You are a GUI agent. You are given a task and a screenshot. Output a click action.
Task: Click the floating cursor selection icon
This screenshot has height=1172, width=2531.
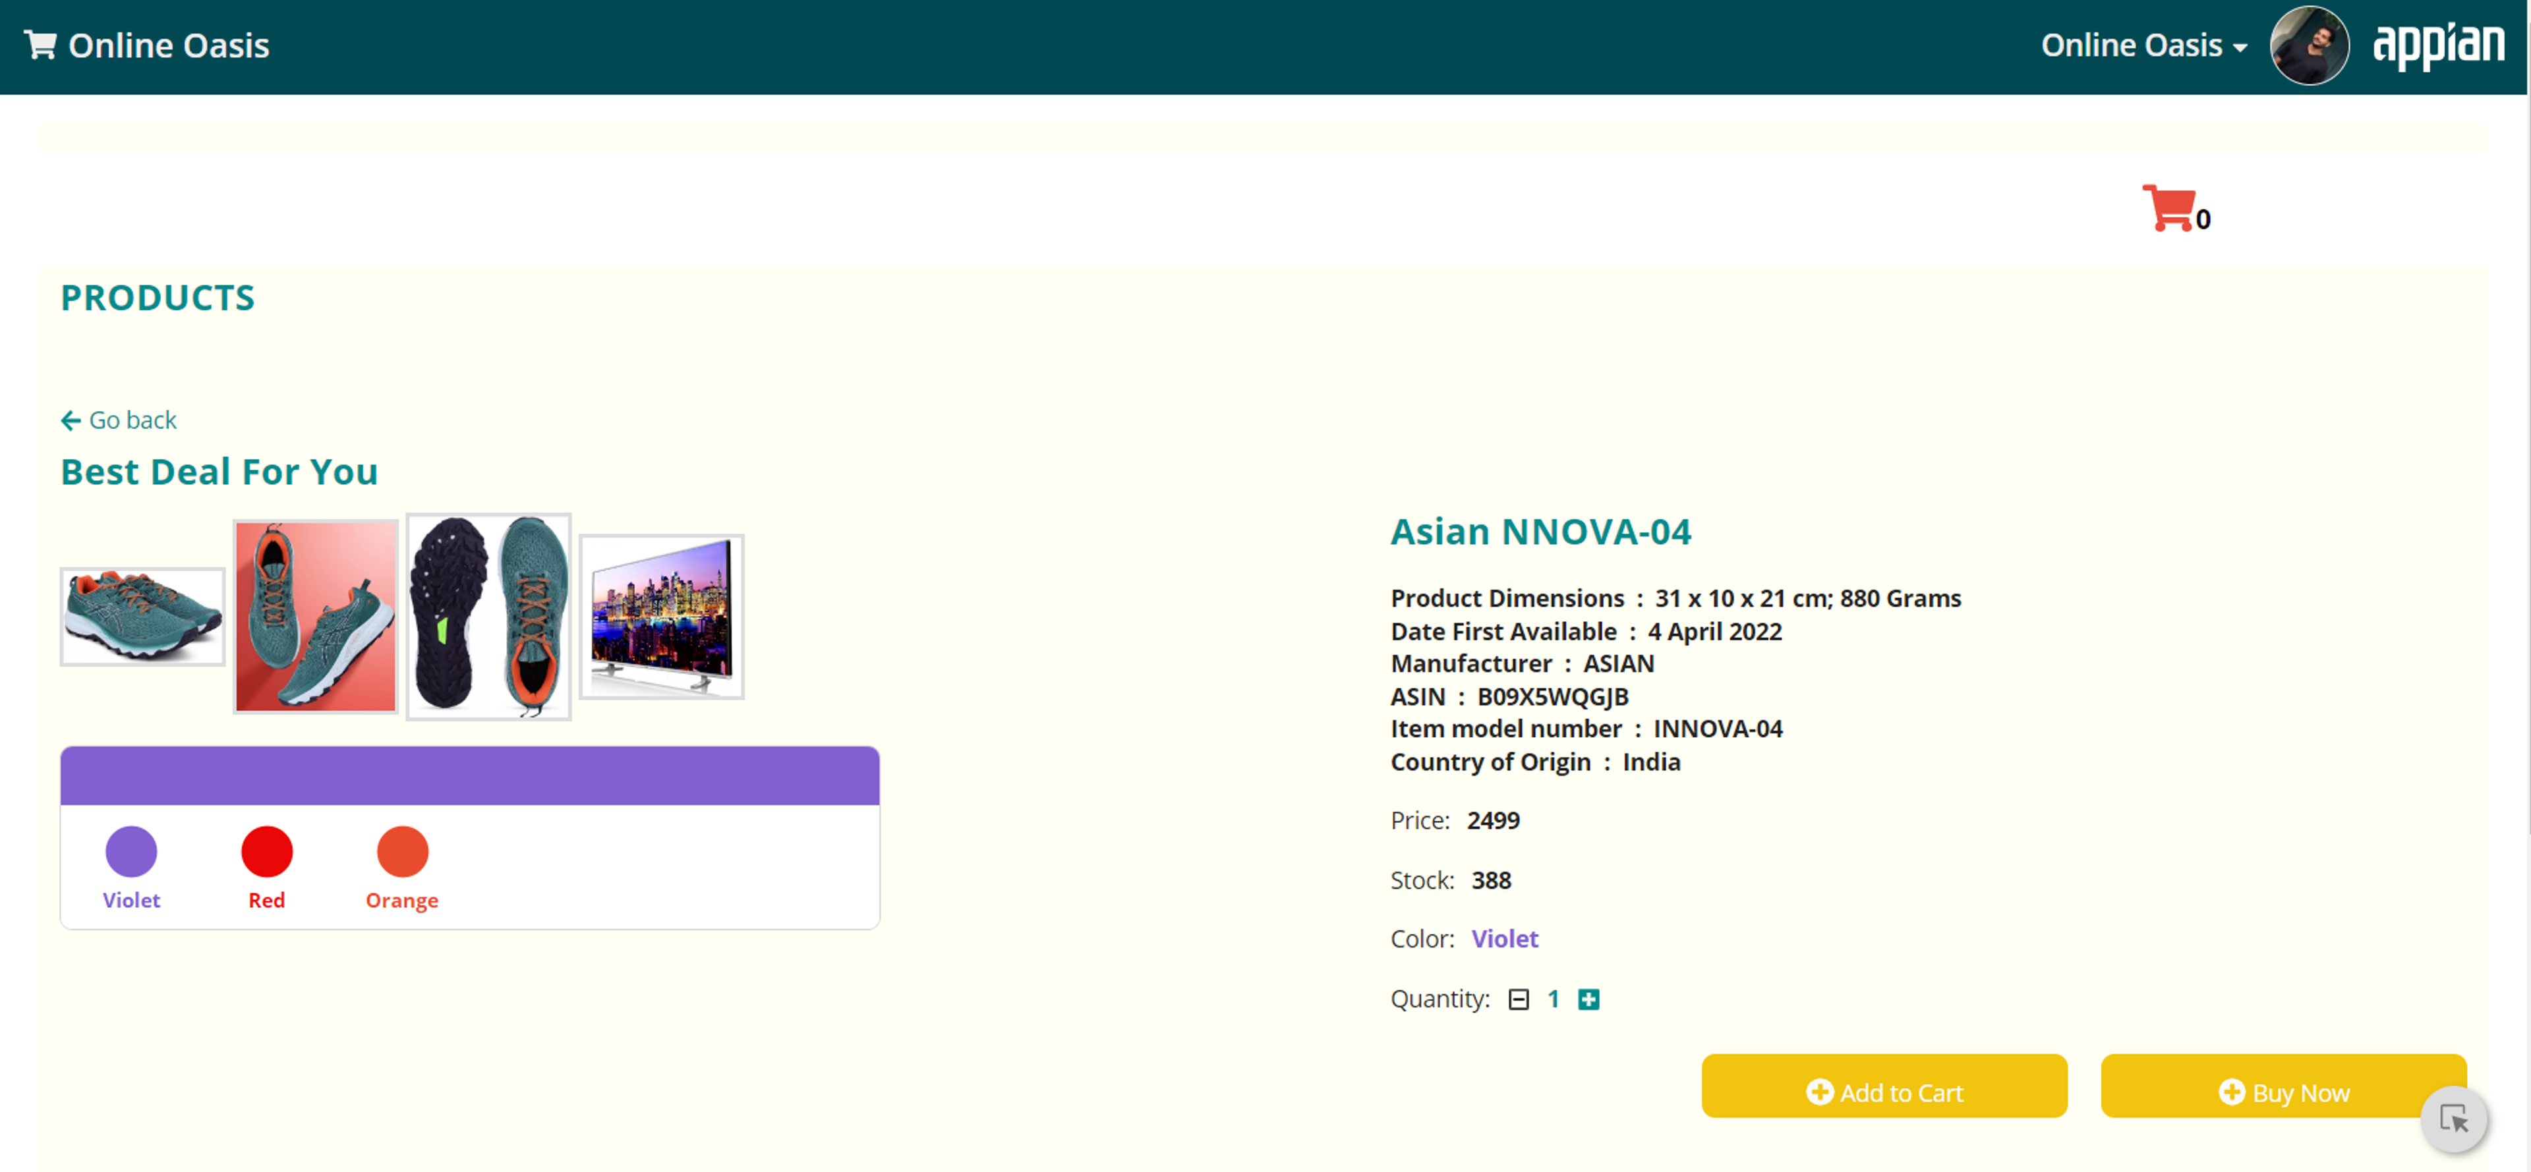point(2453,1119)
